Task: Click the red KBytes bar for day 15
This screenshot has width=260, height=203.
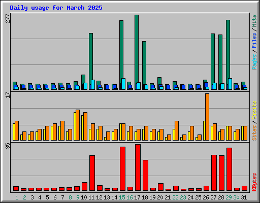Action: 122,169
